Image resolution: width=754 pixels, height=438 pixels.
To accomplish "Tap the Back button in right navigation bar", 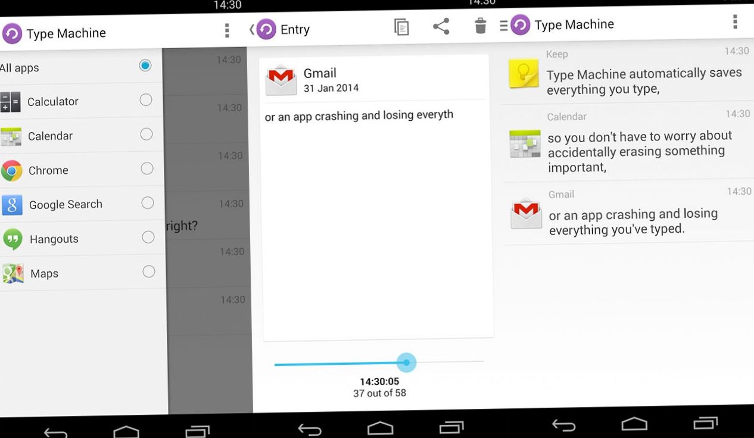I will (563, 425).
